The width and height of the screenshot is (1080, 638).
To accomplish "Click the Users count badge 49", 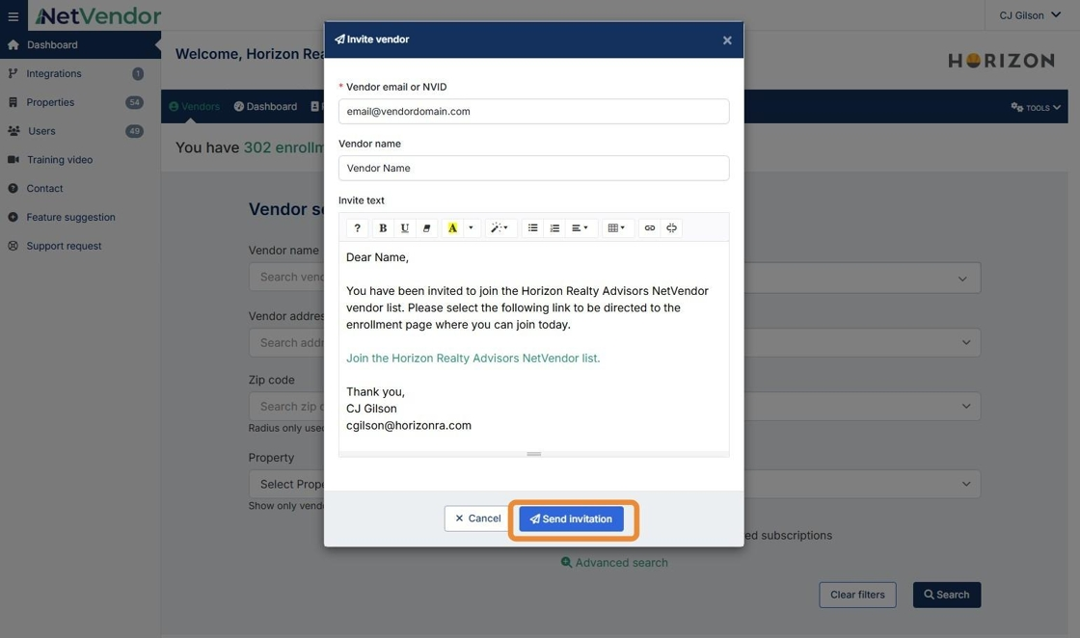I will pyautogui.click(x=134, y=131).
